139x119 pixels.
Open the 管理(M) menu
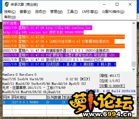pos(57,12)
